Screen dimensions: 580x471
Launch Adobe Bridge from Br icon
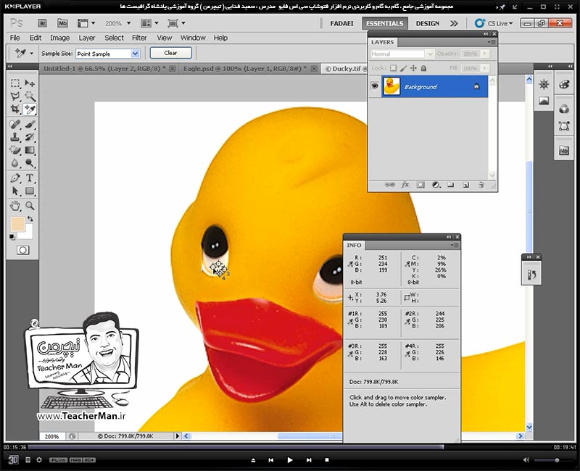[43, 23]
